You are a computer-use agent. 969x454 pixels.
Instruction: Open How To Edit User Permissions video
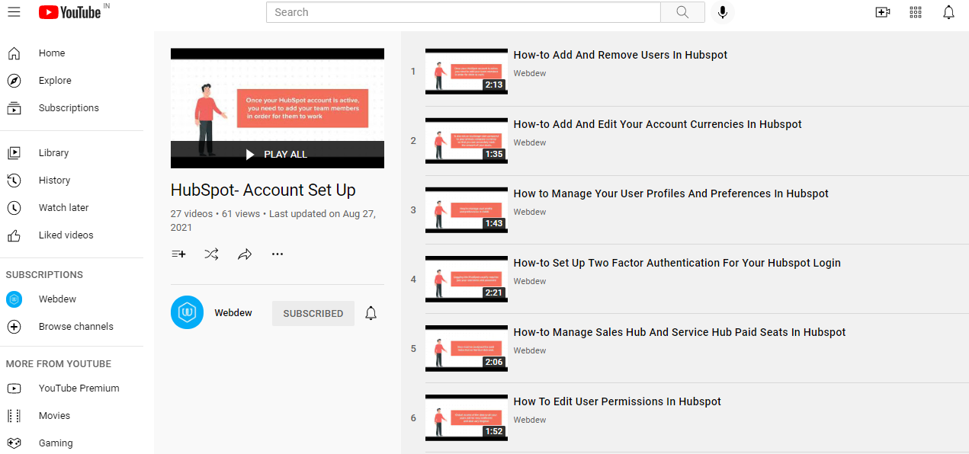(617, 401)
